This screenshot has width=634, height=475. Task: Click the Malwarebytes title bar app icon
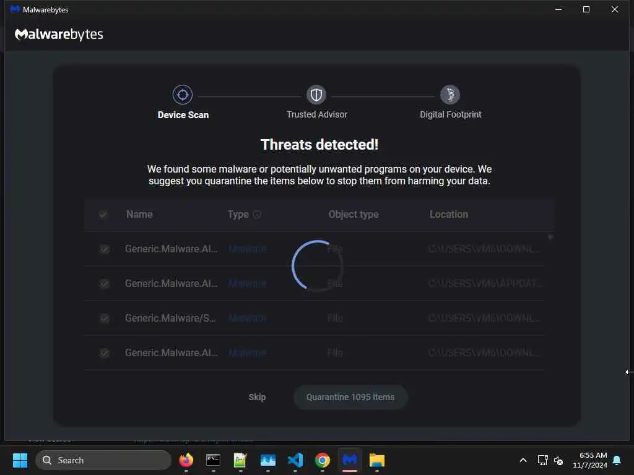[x=15, y=9]
